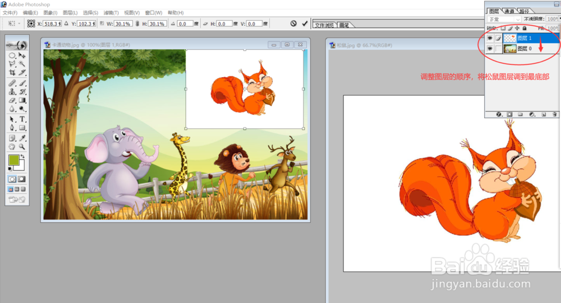
Task: Toggle lock transparent pixels
Action: [503, 28]
